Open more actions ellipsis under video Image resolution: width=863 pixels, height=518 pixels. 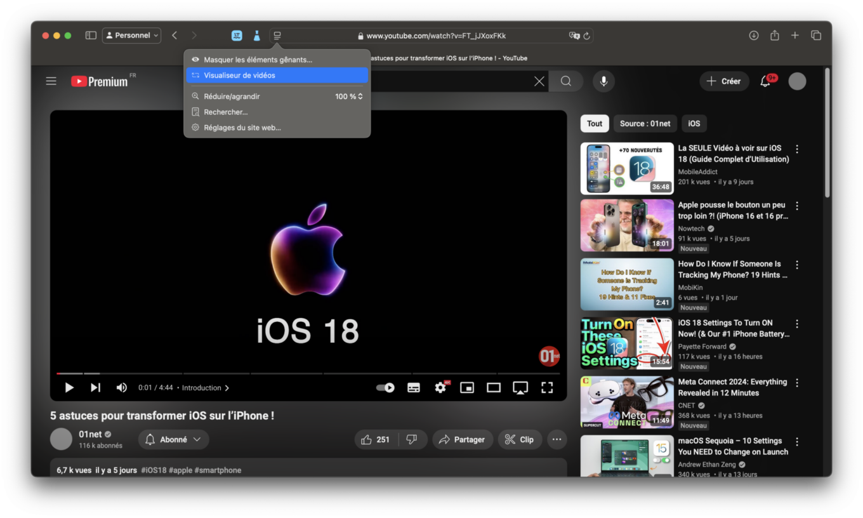pyautogui.click(x=557, y=439)
